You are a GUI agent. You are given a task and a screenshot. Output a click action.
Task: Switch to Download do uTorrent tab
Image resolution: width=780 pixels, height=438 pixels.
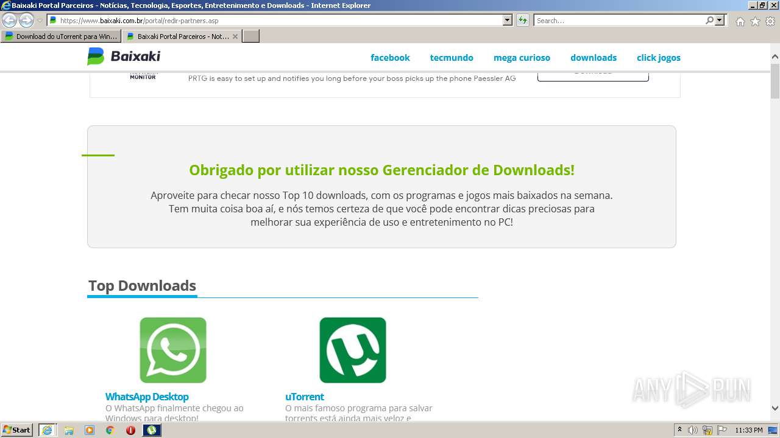pyautogui.click(x=61, y=36)
